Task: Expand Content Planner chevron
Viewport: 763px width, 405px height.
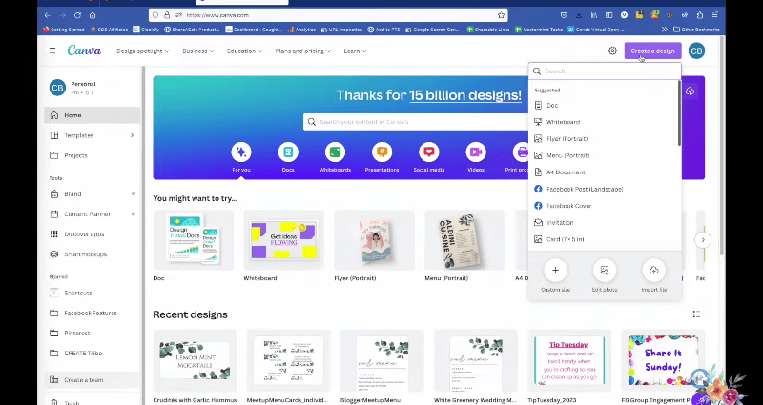Action: click(134, 213)
